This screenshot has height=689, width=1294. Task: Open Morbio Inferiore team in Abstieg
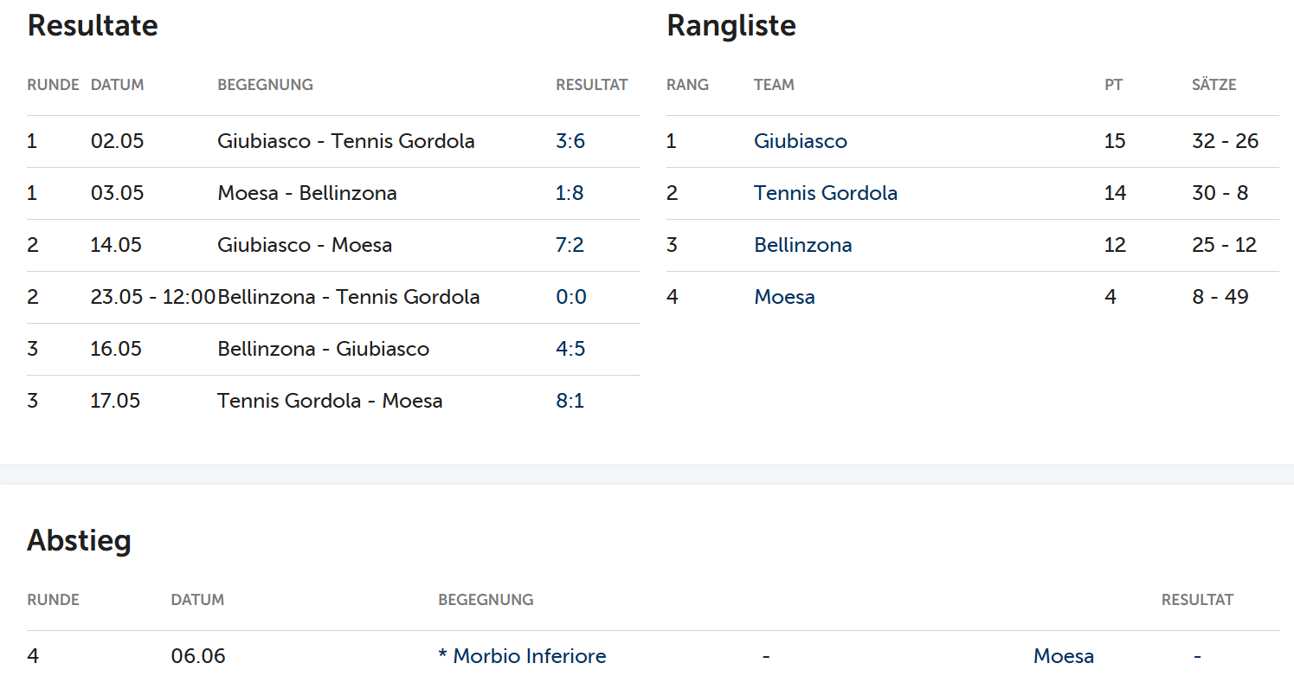pos(522,656)
